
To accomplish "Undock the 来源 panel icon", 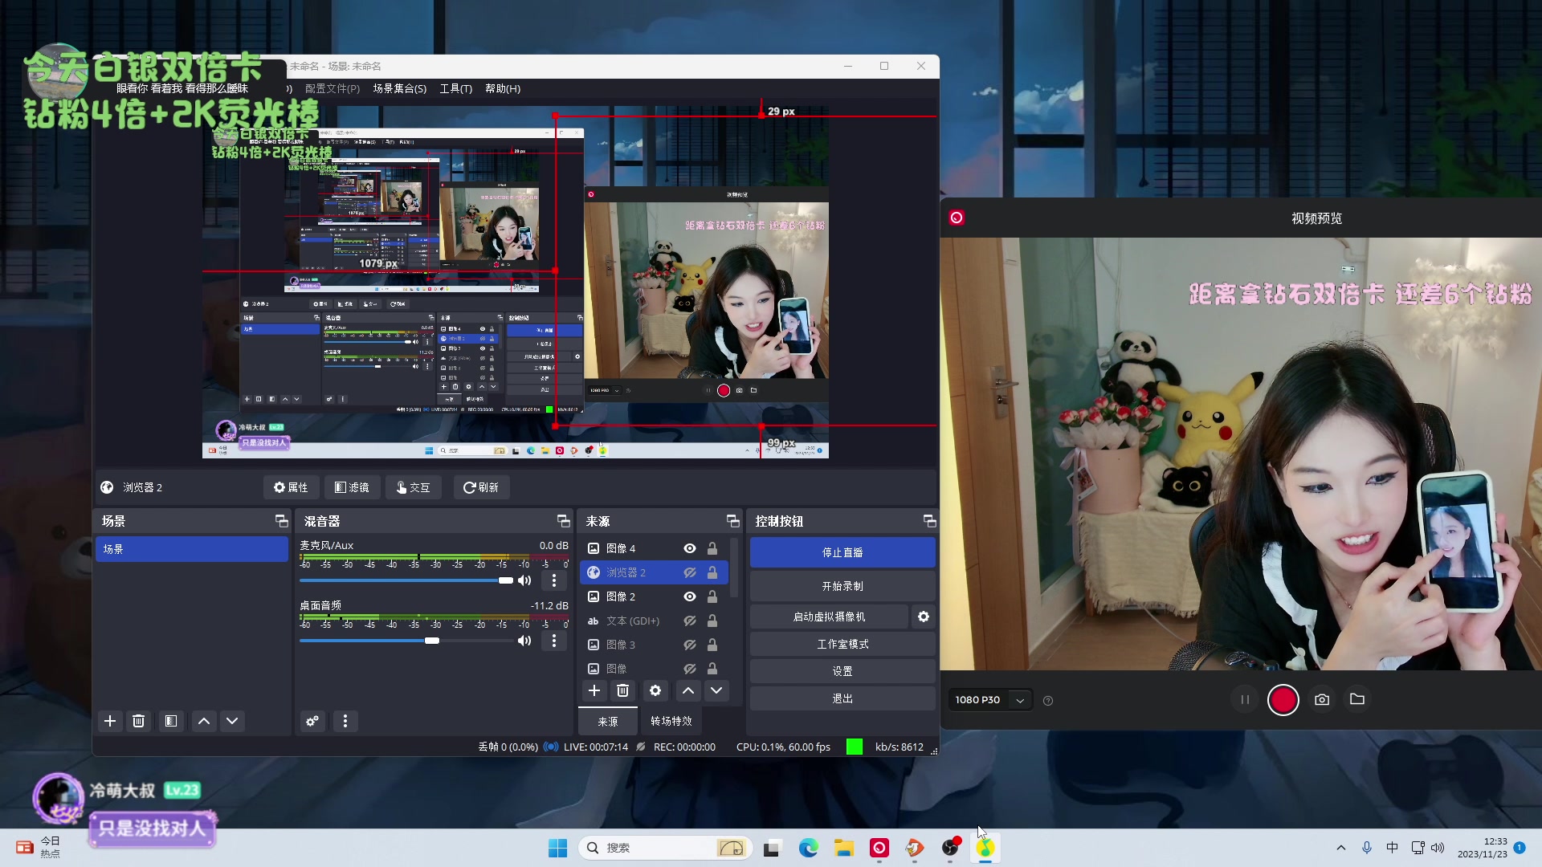I will click(732, 521).
